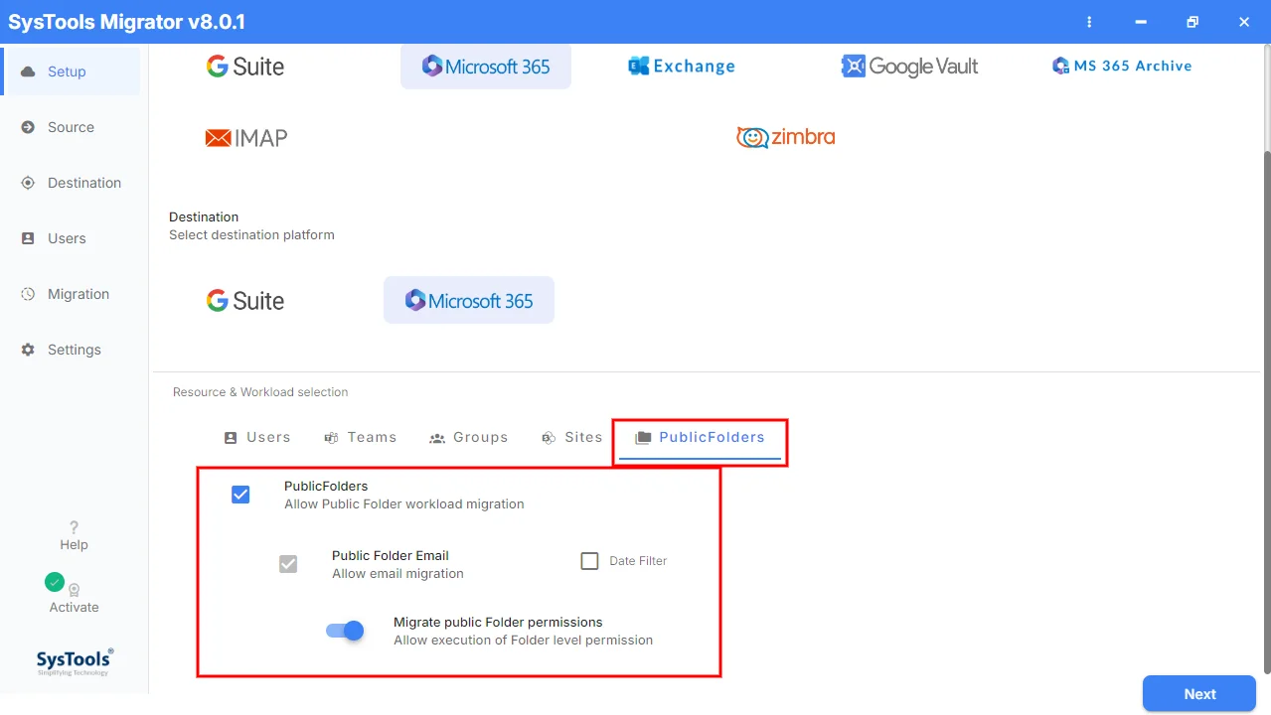The image size is (1271, 715).
Task: Toggle the Public Folder Email checkbox
Action: (x=288, y=564)
